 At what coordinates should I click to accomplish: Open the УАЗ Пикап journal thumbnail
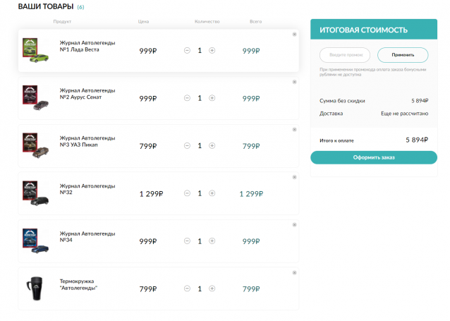coord(35,145)
